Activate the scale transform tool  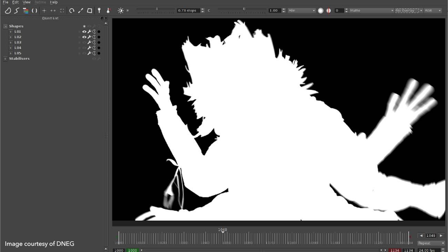80,10
